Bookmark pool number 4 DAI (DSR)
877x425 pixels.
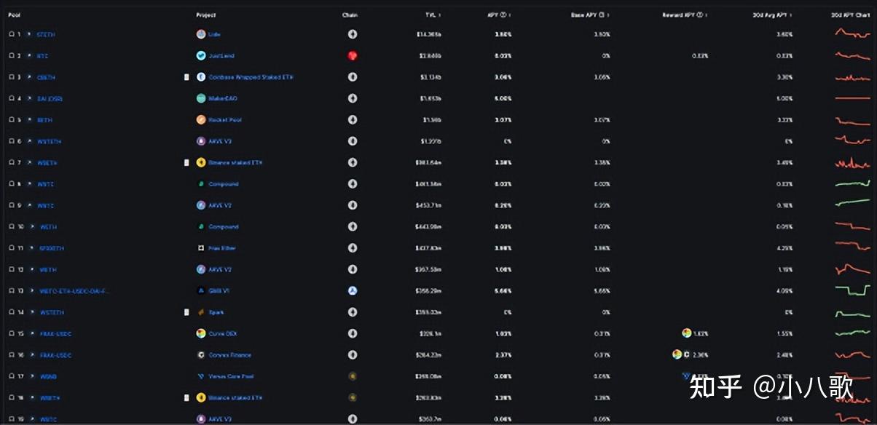[x=11, y=98]
